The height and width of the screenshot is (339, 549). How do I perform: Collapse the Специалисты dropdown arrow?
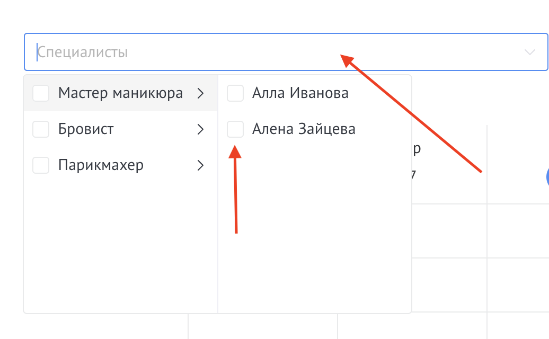tap(529, 52)
